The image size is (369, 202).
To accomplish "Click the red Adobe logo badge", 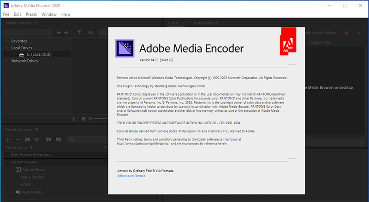I will [288, 41].
